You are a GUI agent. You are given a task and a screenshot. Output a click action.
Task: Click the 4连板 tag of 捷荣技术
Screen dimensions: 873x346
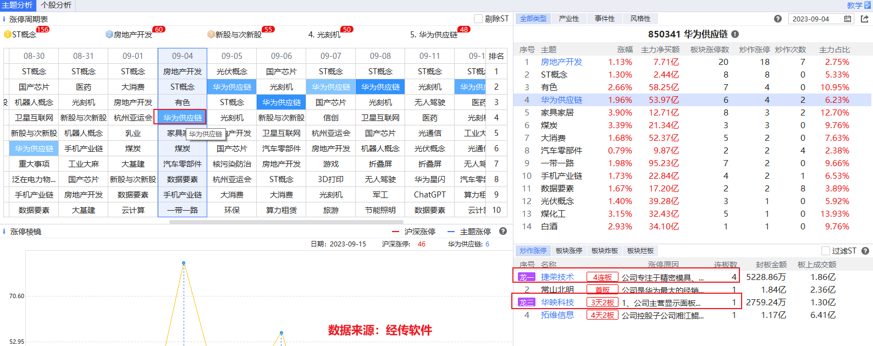click(602, 277)
